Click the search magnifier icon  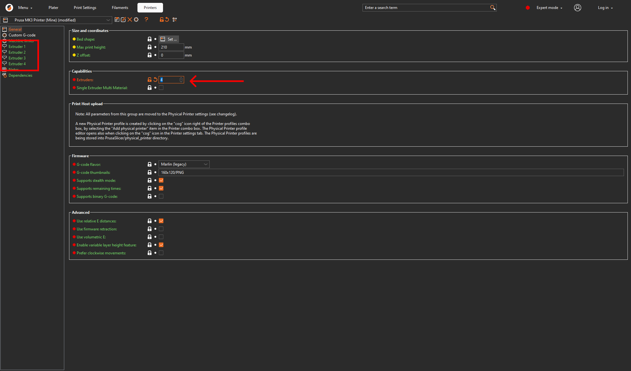(493, 8)
